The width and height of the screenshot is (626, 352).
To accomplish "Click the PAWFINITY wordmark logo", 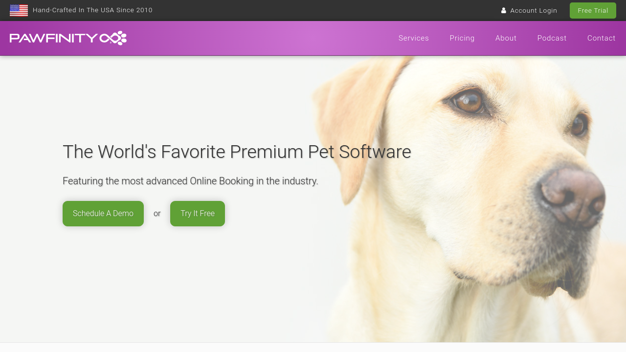I will [x=54, y=38].
